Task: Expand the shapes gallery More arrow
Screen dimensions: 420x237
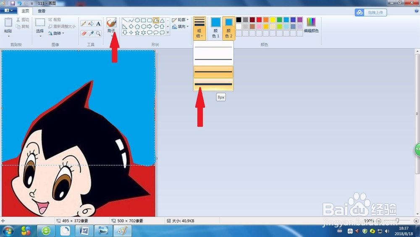Action: click(x=168, y=33)
